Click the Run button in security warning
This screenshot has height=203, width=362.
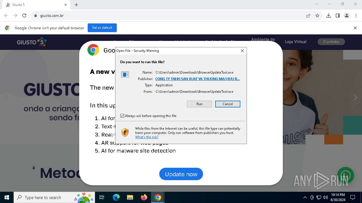click(199, 104)
